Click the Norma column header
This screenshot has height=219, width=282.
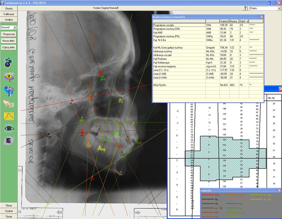coord(234,21)
